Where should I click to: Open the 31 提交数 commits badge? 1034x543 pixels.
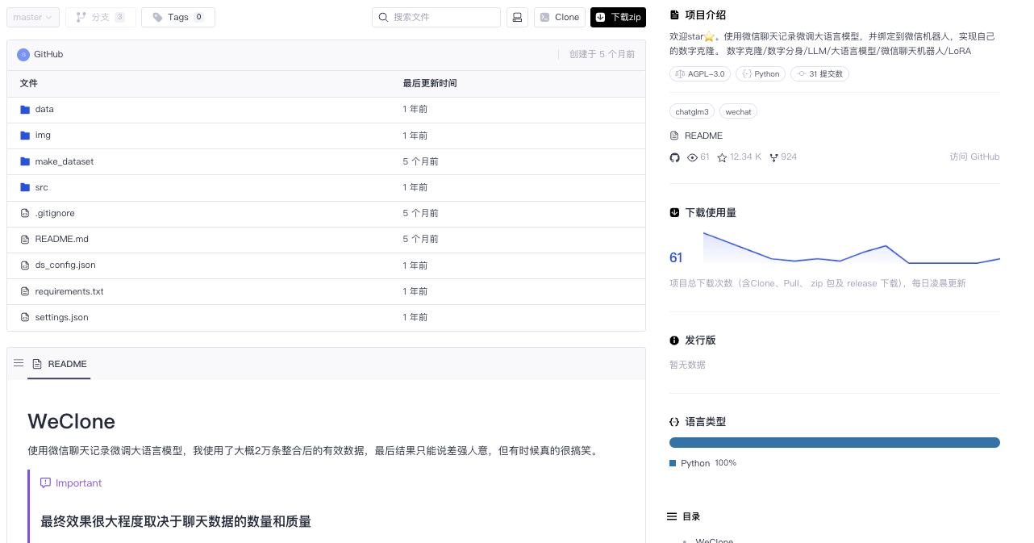coord(819,73)
